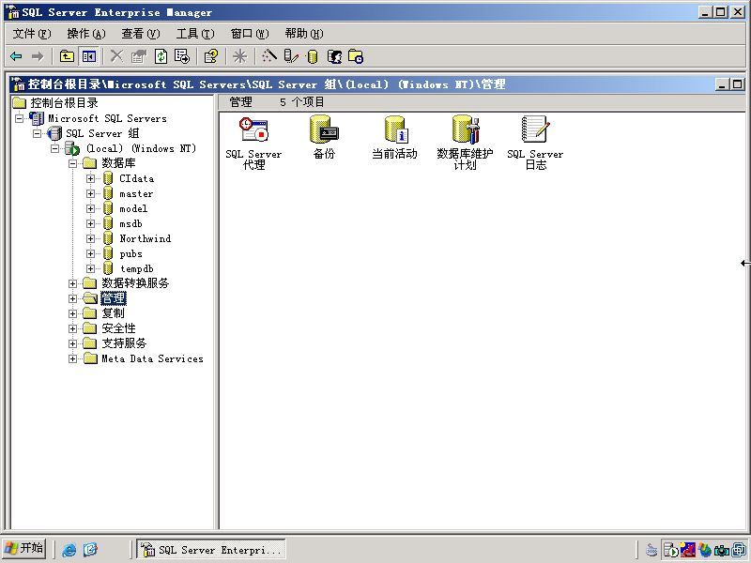
Task: Expand the master database
Action: (90, 193)
